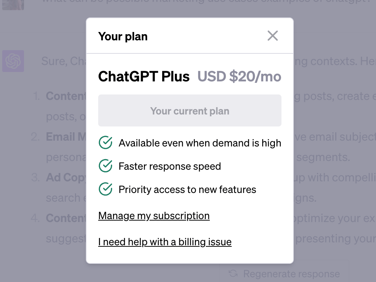
Task: Click the Your plan dialog title
Action: pyautogui.click(x=123, y=36)
